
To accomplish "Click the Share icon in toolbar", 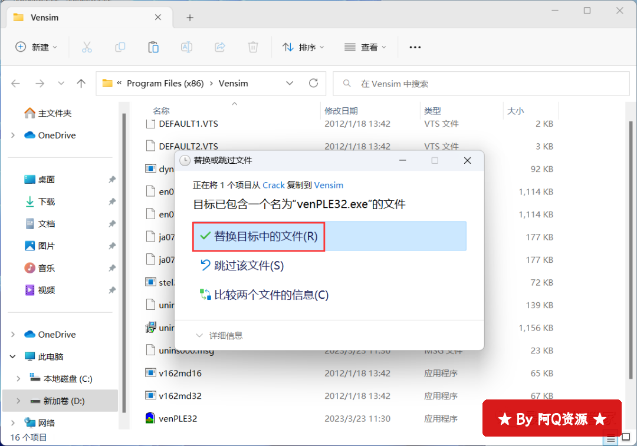I will (220, 47).
